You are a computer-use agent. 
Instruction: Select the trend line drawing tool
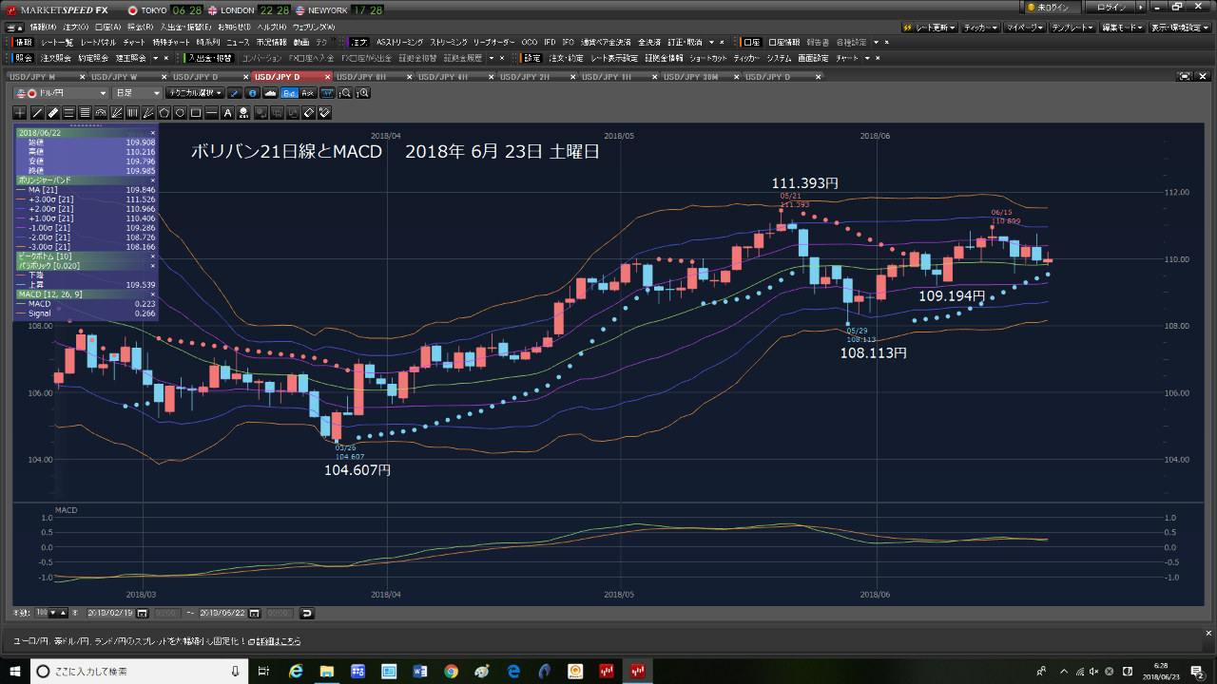pyautogui.click(x=37, y=113)
